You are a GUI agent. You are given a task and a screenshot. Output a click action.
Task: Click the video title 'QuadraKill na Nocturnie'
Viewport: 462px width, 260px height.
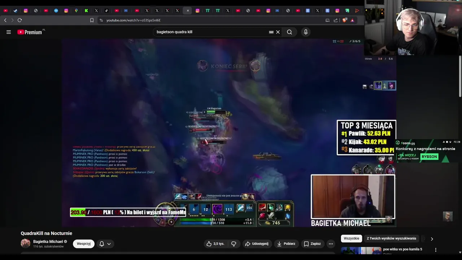click(46, 233)
